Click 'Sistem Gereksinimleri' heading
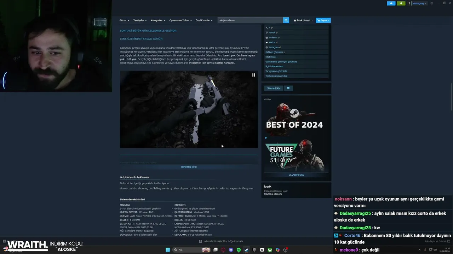The width and height of the screenshot is (453, 254). click(132, 199)
